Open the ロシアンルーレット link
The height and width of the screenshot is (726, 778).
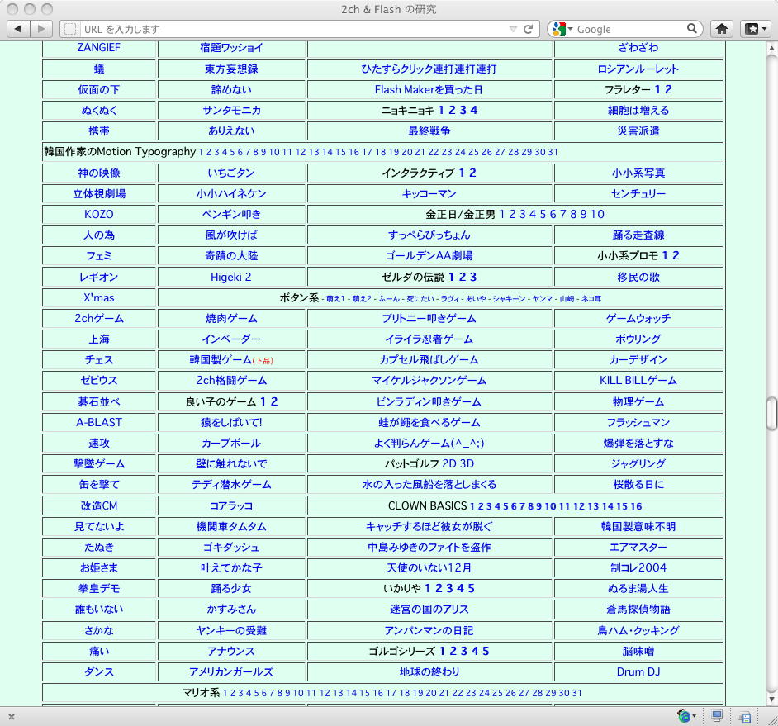point(638,69)
